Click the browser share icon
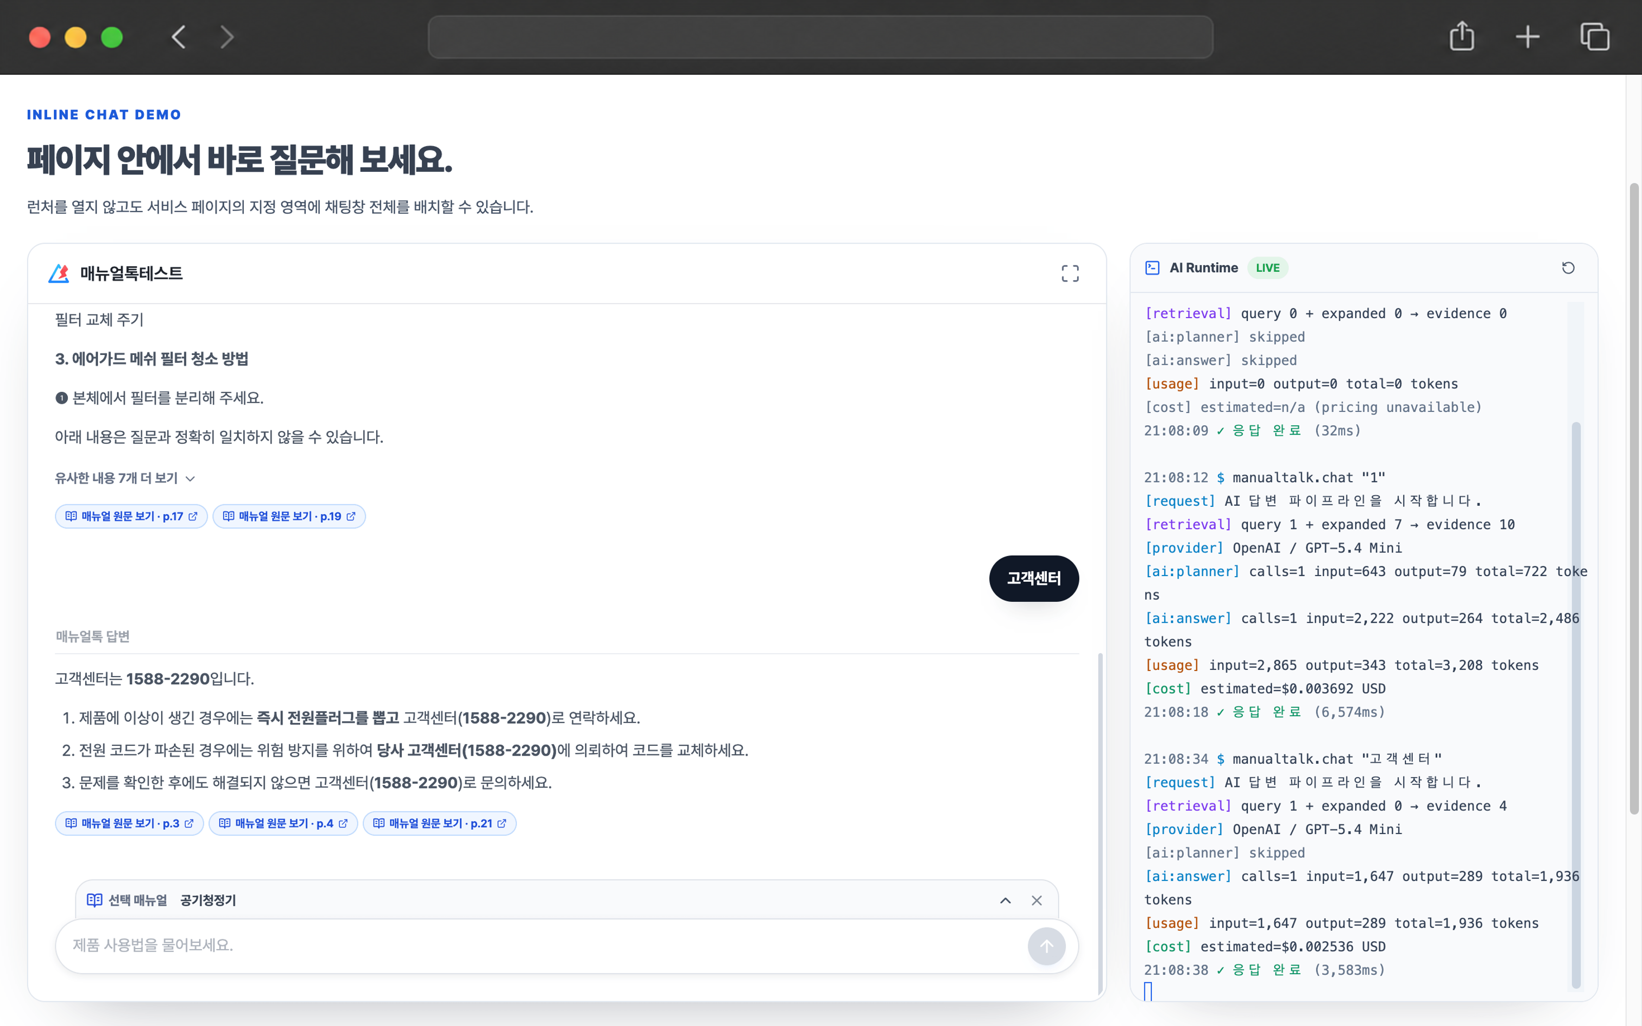This screenshot has height=1026, width=1642. point(1461,36)
